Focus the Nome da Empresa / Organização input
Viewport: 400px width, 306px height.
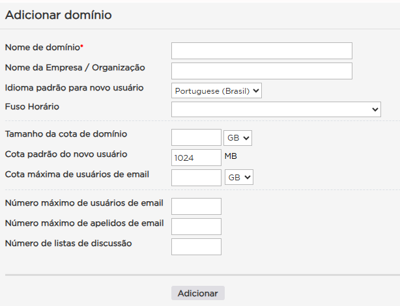click(261, 71)
